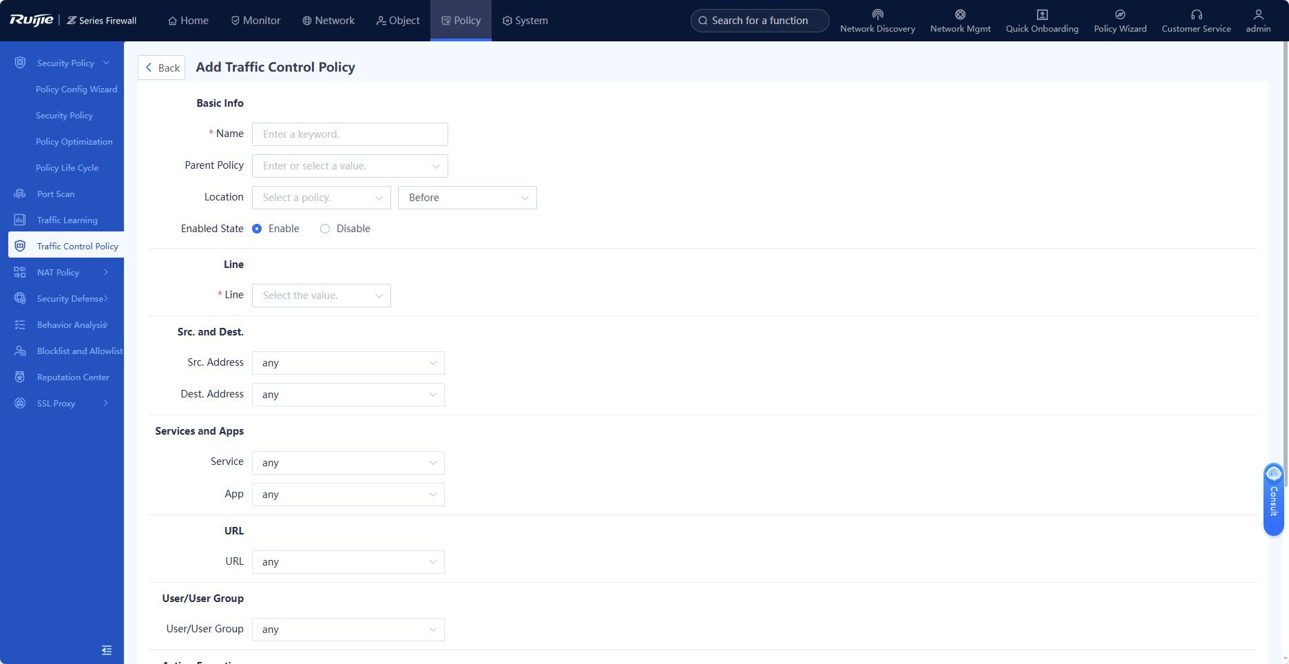Click the Back button
The width and height of the screenshot is (1289, 664).
click(162, 68)
